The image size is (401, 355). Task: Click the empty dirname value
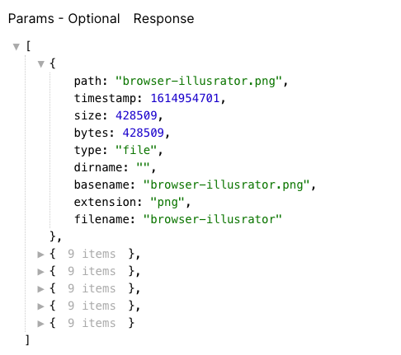(144, 167)
